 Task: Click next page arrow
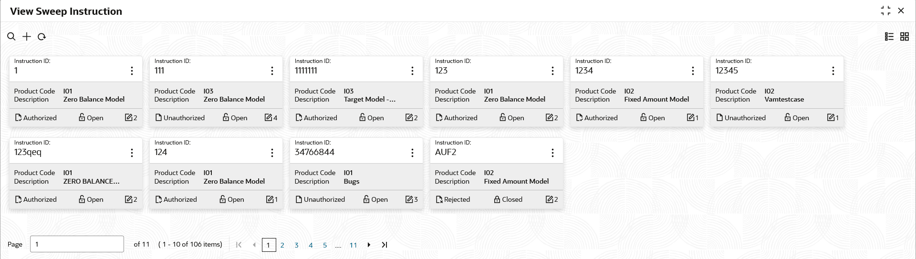[369, 245]
